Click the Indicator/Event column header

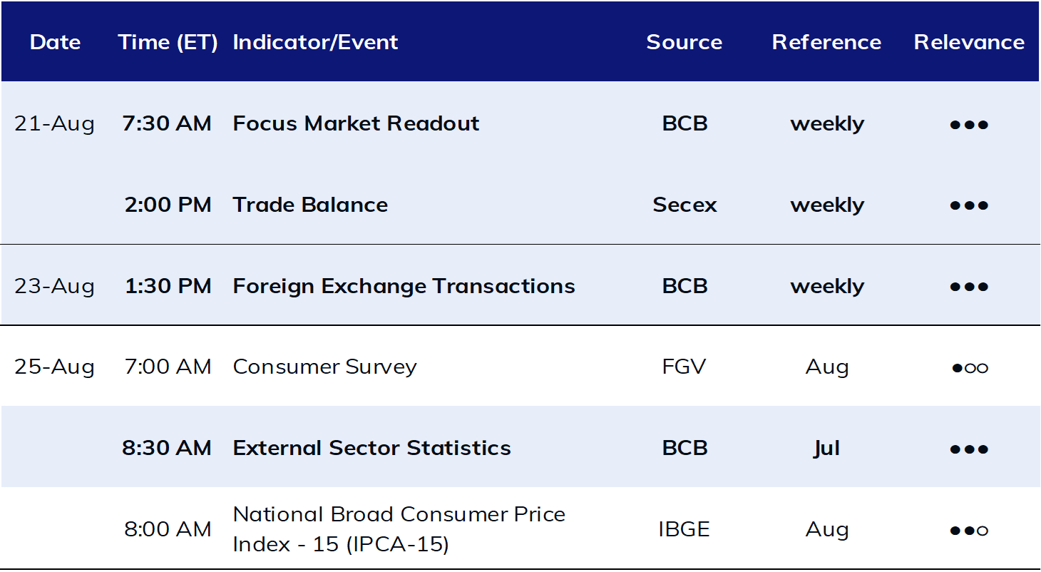(x=315, y=42)
